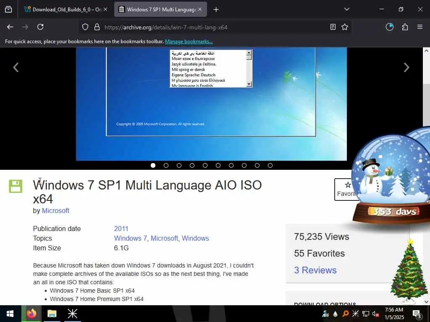Select the second carousel dot

pos(166,165)
